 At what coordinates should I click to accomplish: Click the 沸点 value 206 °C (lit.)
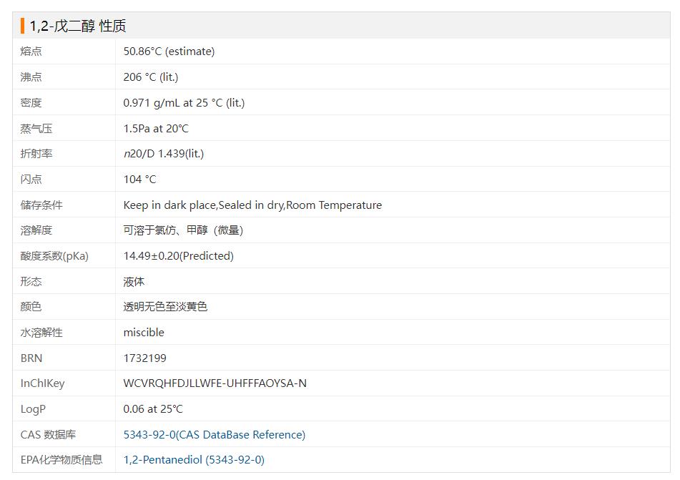coord(151,77)
